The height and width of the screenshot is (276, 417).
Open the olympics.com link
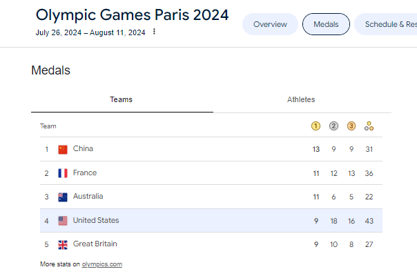coord(101,264)
